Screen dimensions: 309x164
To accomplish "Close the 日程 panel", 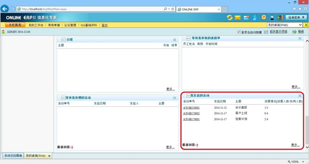I will point(175,40).
